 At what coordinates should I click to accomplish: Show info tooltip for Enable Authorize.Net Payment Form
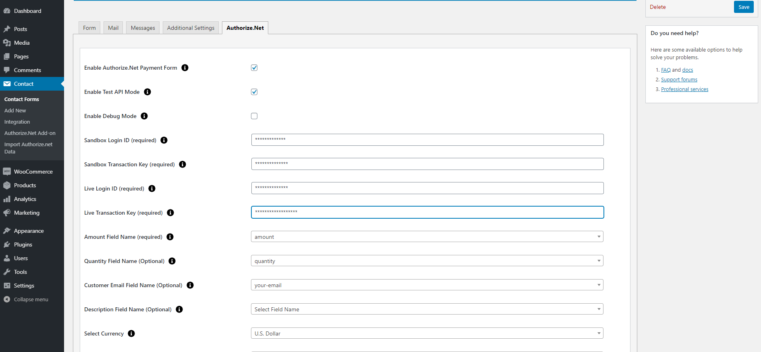pos(185,68)
